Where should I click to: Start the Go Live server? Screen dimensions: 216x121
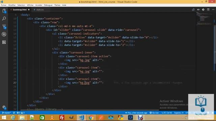tap(154, 113)
